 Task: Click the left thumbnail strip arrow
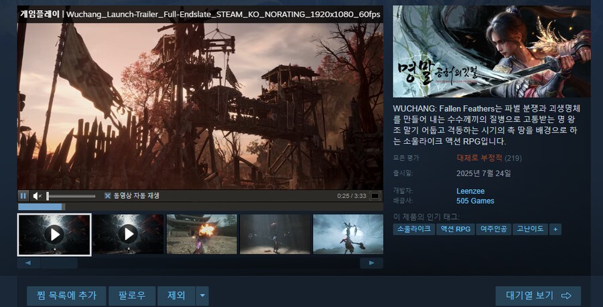29,263
